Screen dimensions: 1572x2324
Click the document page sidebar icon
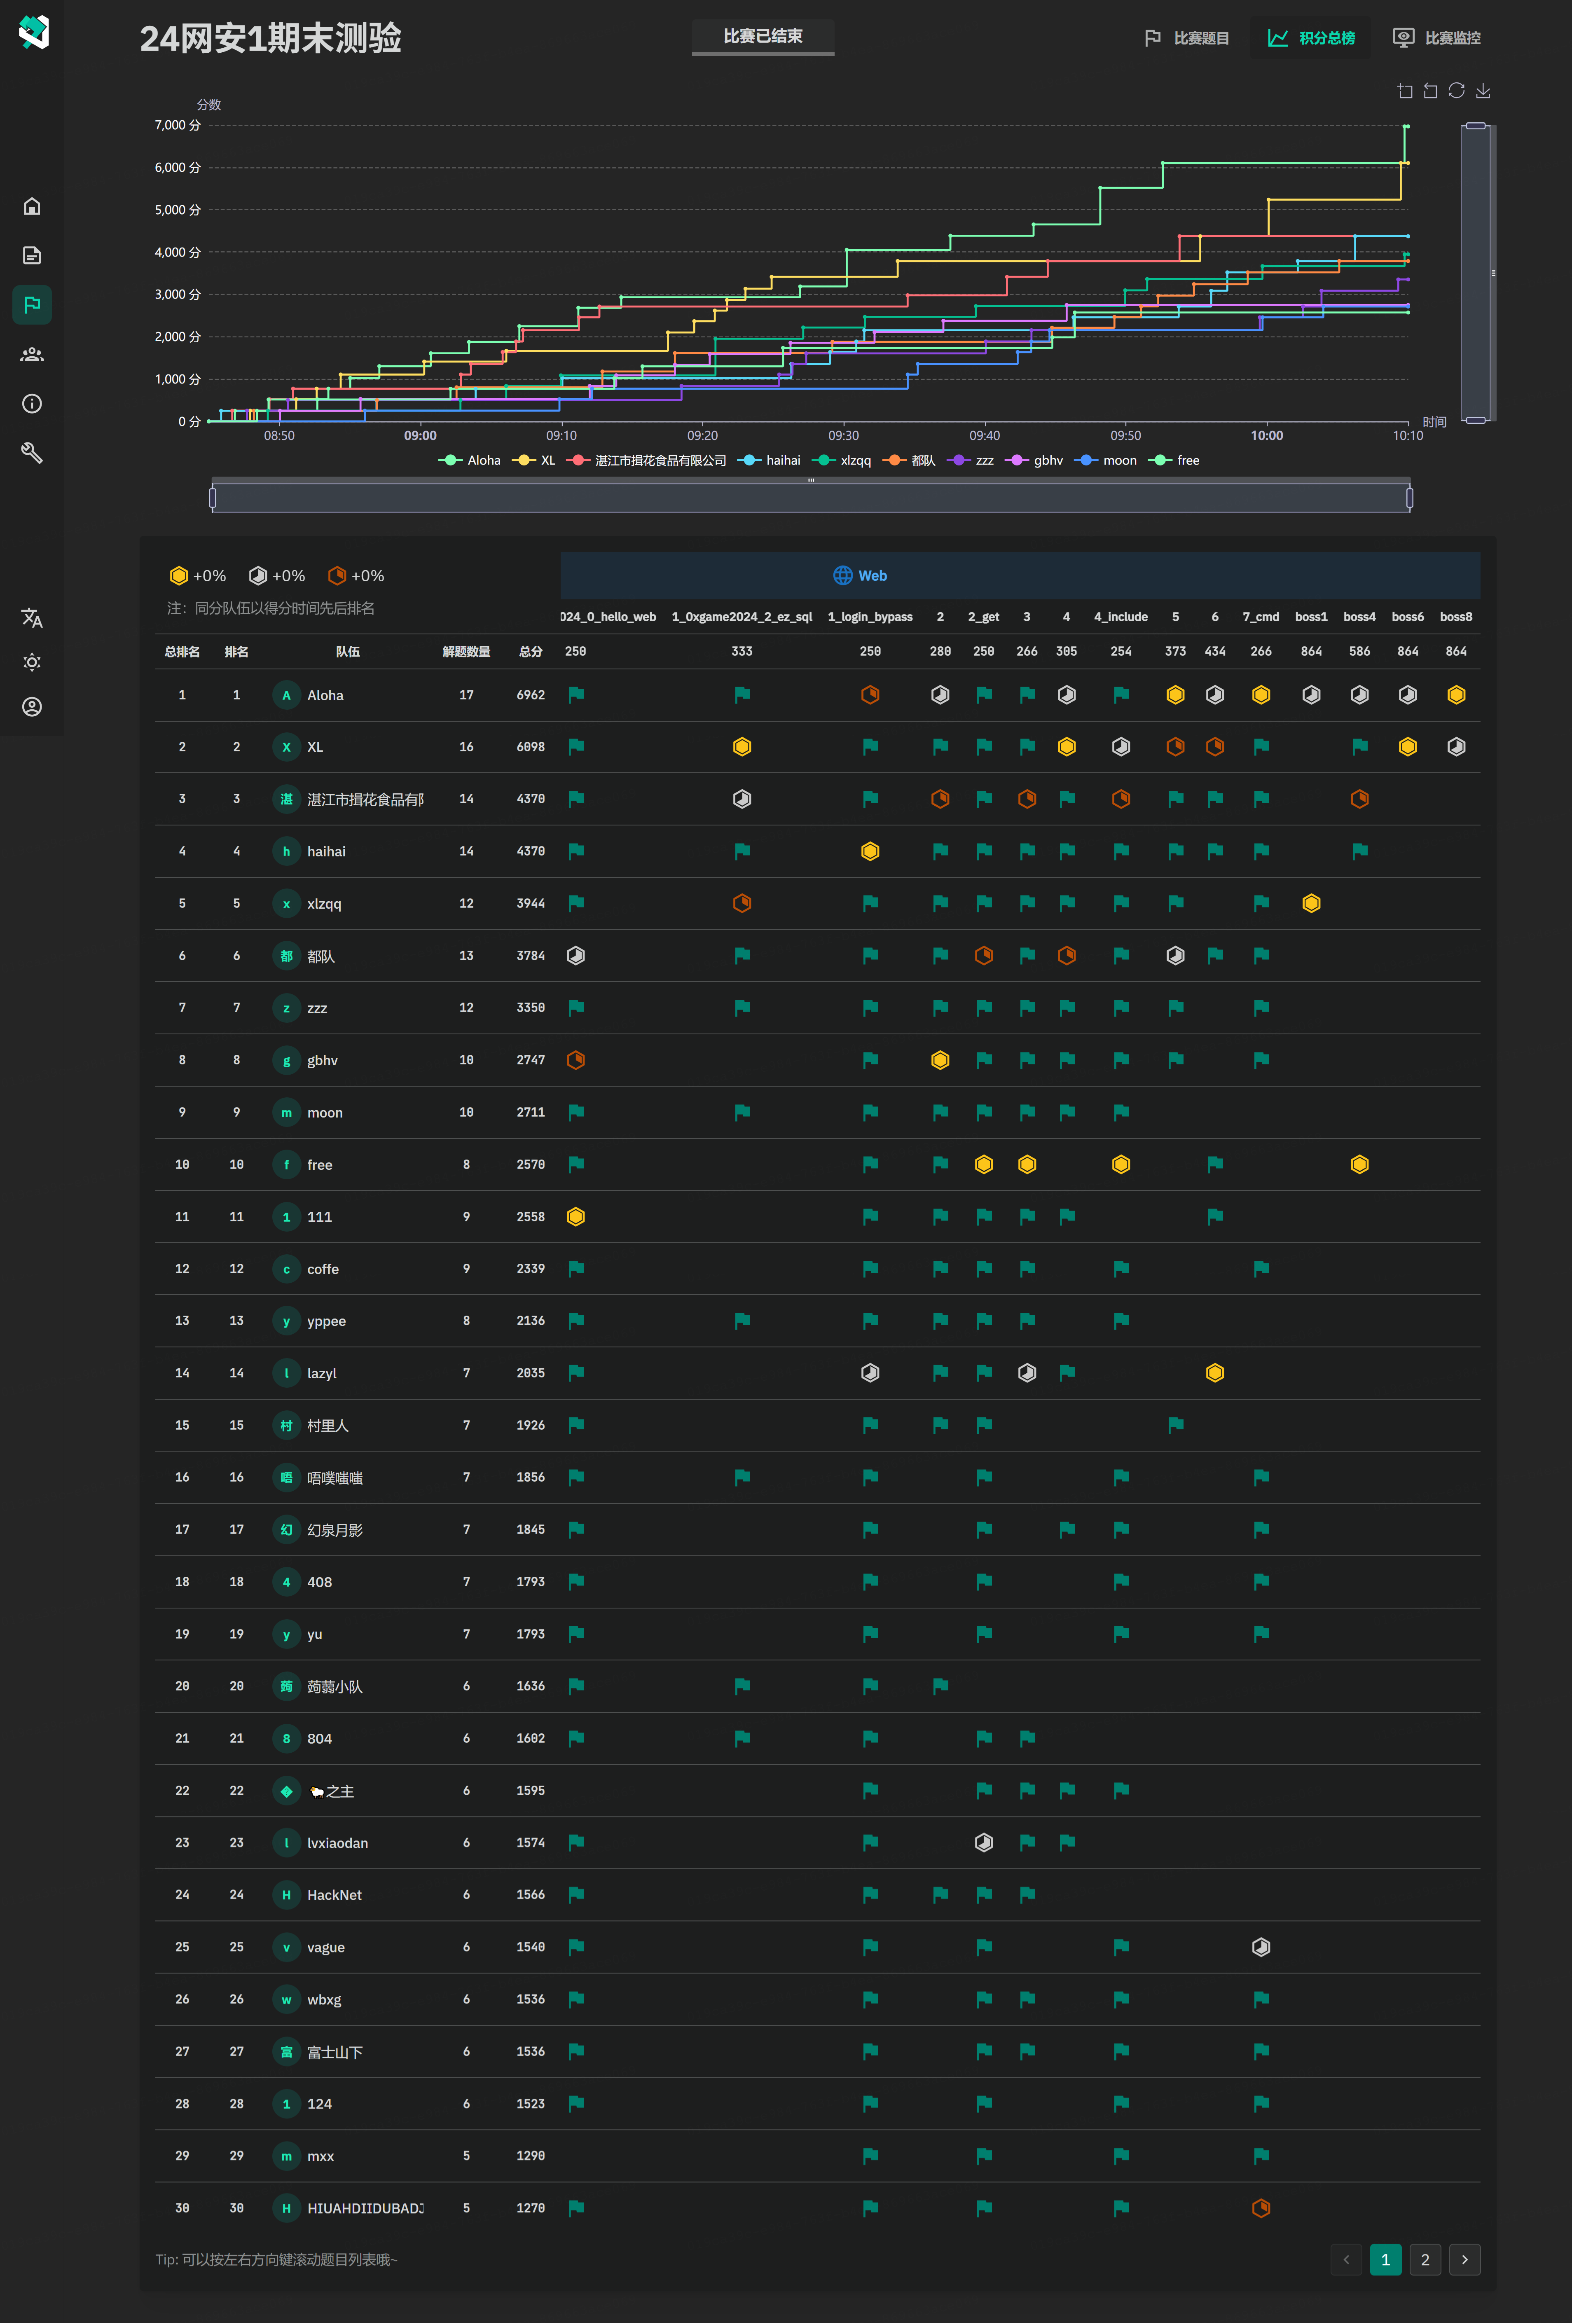point(32,255)
